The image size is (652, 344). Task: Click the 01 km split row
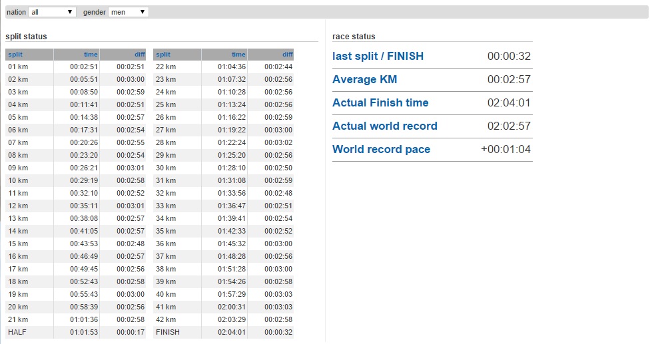point(76,67)
